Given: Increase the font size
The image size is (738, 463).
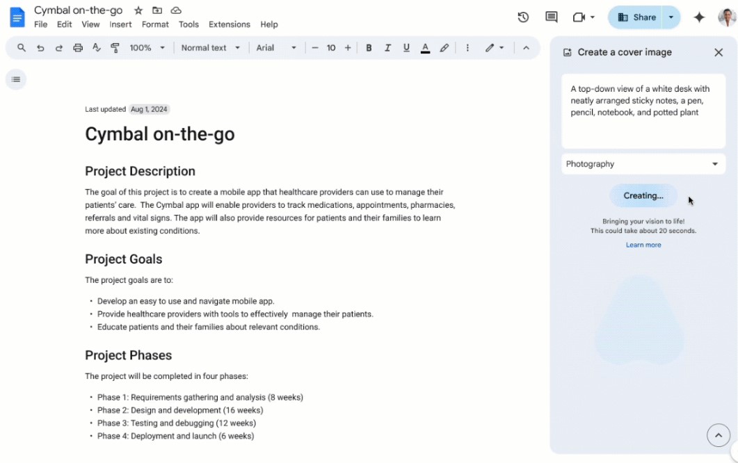Looking at the screenshot, I should tap(348, 47).
